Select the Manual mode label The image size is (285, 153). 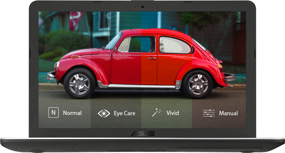coord(228,113)
